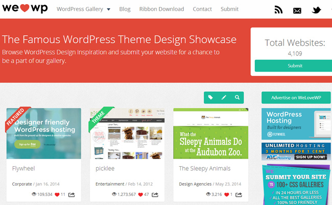Click the we love wp logo
Viewport: 332px width, 205px height.
tap(25, 8)
